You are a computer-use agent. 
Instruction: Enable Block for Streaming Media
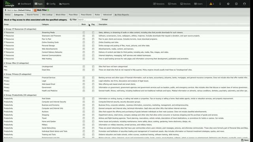point(84,32)
